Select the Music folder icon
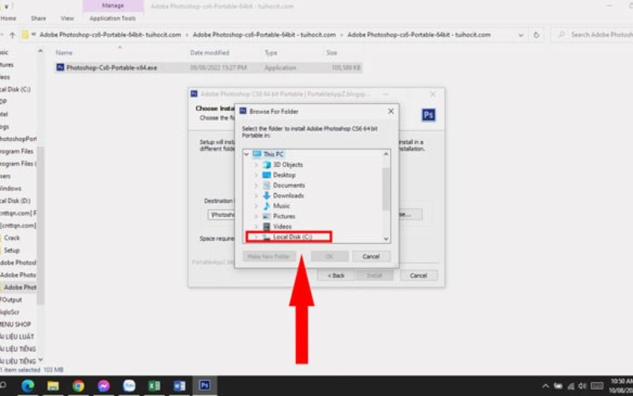The height and width of the screenshot is (396, 633). click(267, 206)
